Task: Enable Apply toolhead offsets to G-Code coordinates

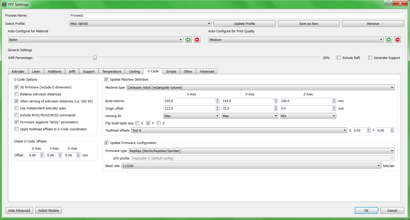Action: coord(17,129)
